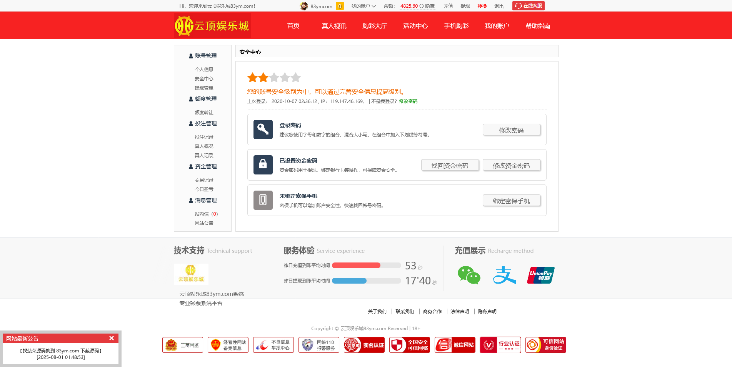The width and height of the screenshot is (732, 367).
Task: Click the security phone icon
Action: click(x=263, y=200)
